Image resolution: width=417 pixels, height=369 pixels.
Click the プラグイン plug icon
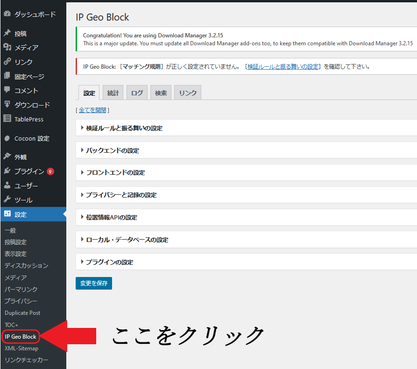pos(7,171)
